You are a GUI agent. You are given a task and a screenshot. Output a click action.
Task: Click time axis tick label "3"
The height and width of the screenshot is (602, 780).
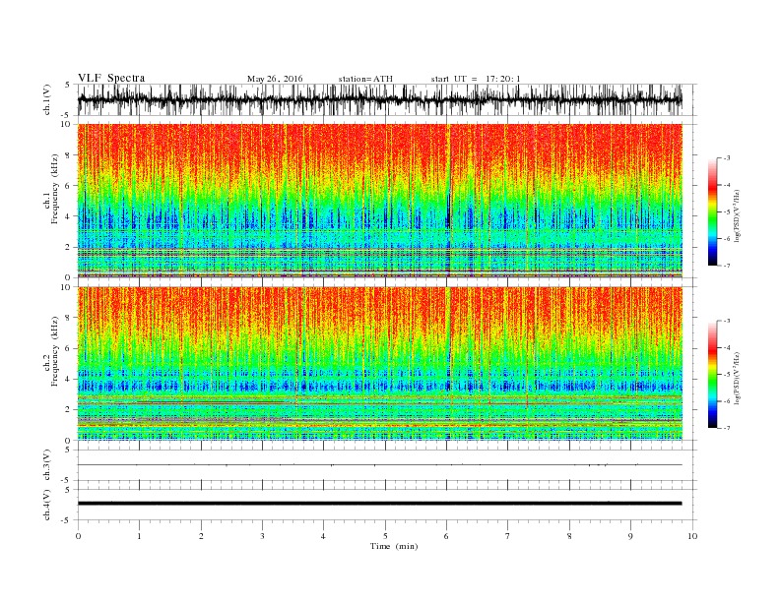pos(262,536)
